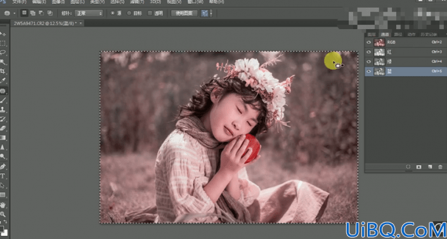Click the pattern preview swatch in options bar
Image resolution: width=447 pixels, height=239 pixels.
pyautogui.click(x=204, y=13)
